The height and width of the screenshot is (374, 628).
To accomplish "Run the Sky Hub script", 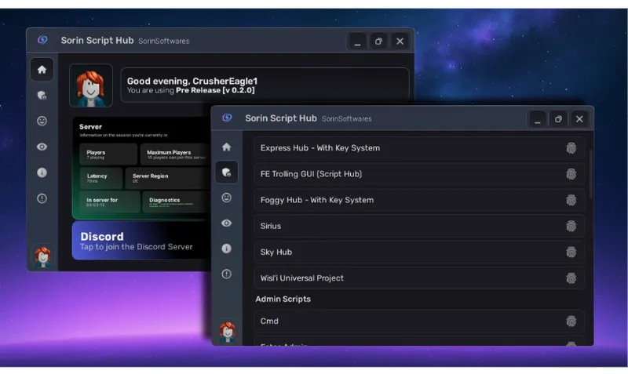I will coord(419,252).
